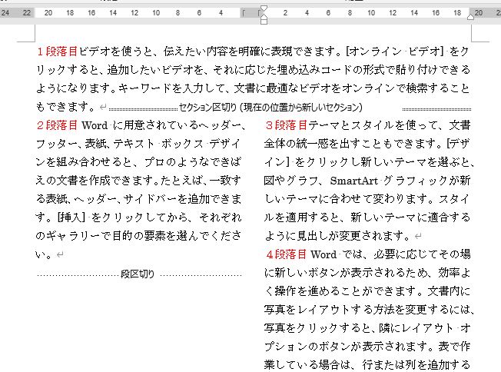Click the word Word in paragraph 2

pyautogui.click(x=95, y=125)
